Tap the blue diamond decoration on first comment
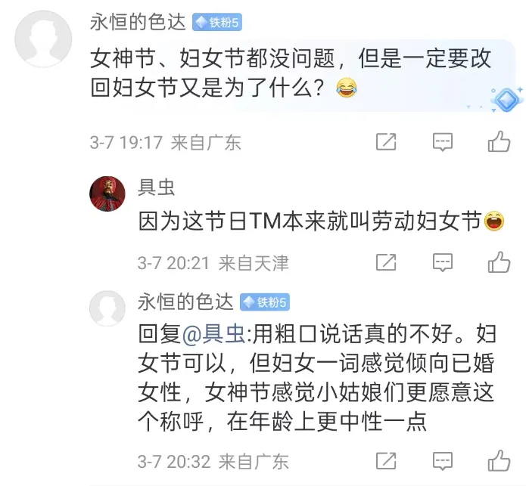The width and height of the screenshot is (526, 486). (x=506, y=100)
